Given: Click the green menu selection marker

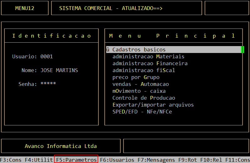Looking at the screenshot, I should pos(242,50).
